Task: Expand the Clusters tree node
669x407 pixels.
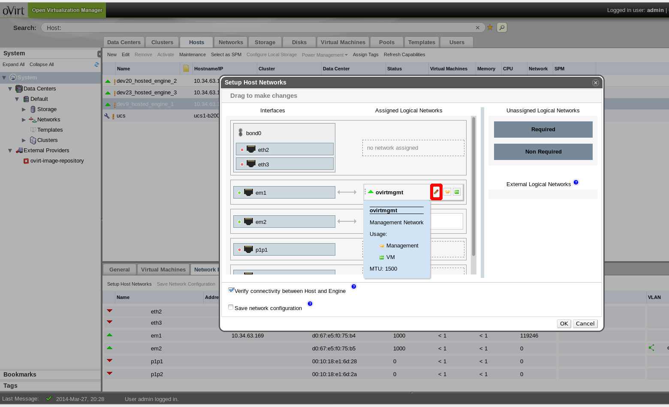Action: click(x=24, y=140)
